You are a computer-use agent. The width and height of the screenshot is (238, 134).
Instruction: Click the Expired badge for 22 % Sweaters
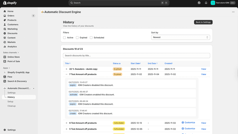coord(117,69)
